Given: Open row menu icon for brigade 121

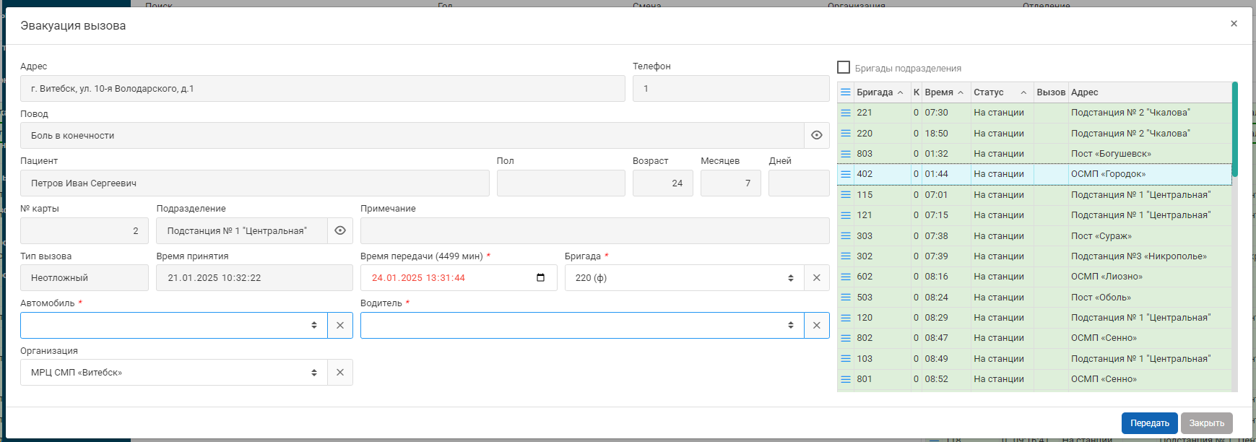Looking at the screenshot, I should (845, 215).
